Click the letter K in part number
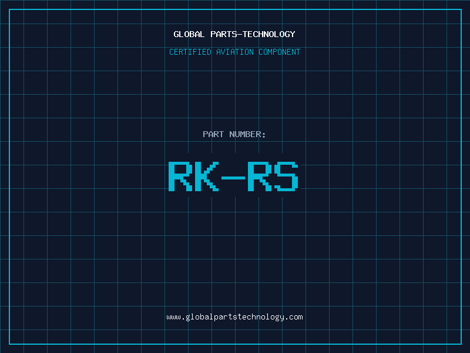Image resolution: width=470 pixels, height=353 pixels. [x=207, y=176]
